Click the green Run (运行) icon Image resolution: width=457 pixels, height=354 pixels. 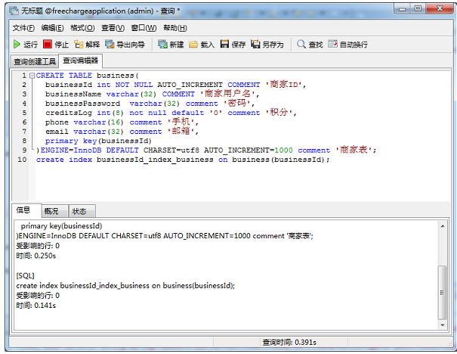coord(17,45)
